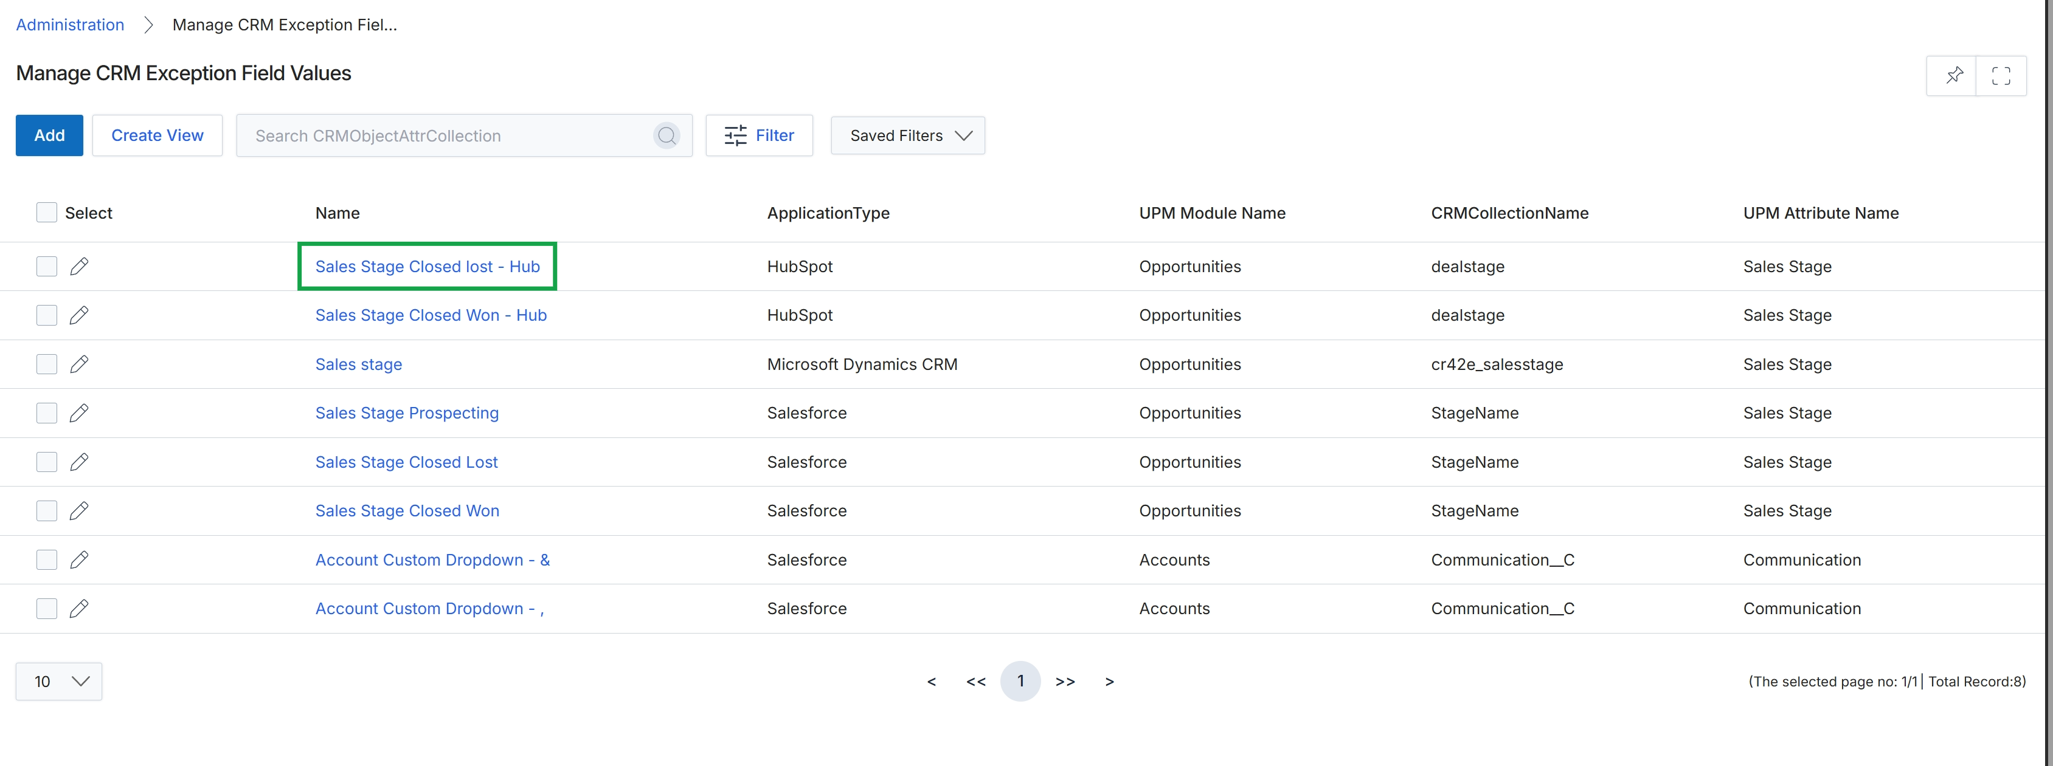Screen dimensions: 2053x766
Task: Jump to last page double arrow
Action: [1065, 682]
